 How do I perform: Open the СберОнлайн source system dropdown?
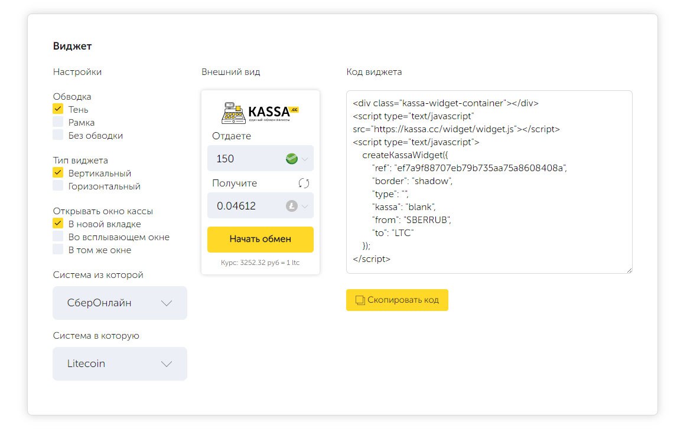[119, 303]
